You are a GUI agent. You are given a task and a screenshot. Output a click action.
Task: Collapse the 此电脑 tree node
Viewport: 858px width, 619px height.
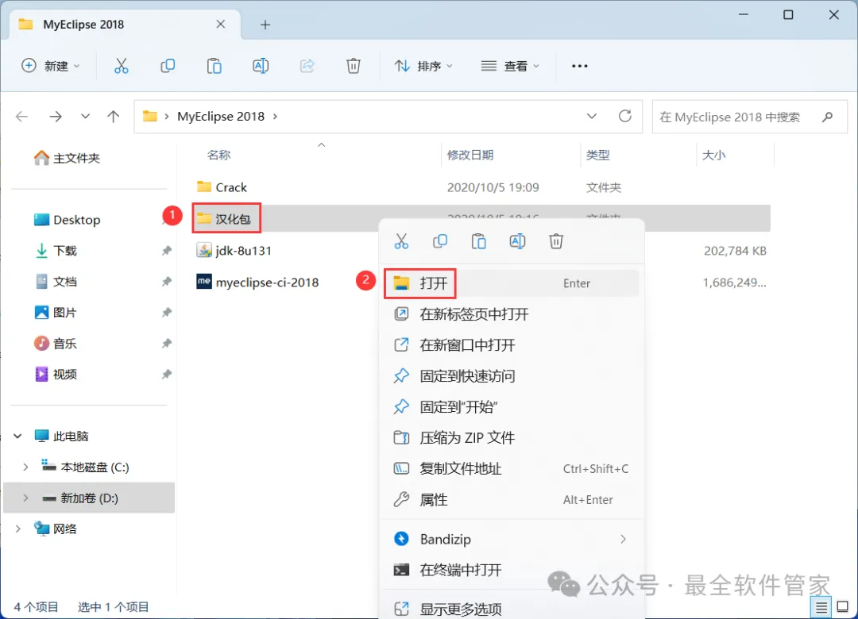click(17, 436)
